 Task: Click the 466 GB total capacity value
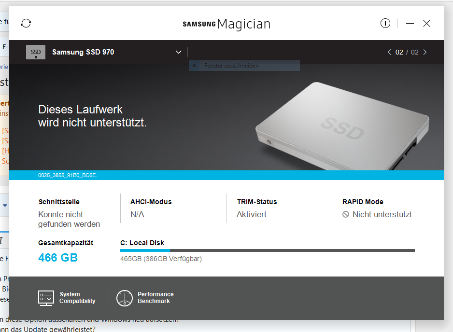58,258
